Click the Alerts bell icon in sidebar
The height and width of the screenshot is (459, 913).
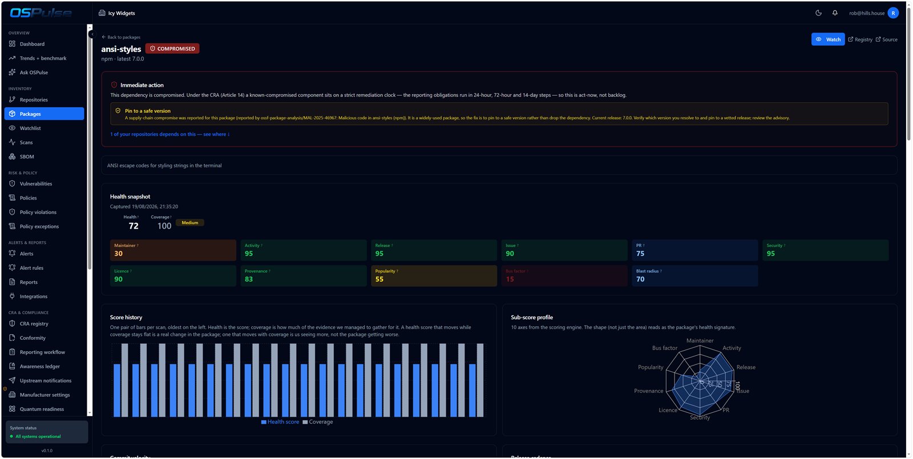tap(12, 254)
